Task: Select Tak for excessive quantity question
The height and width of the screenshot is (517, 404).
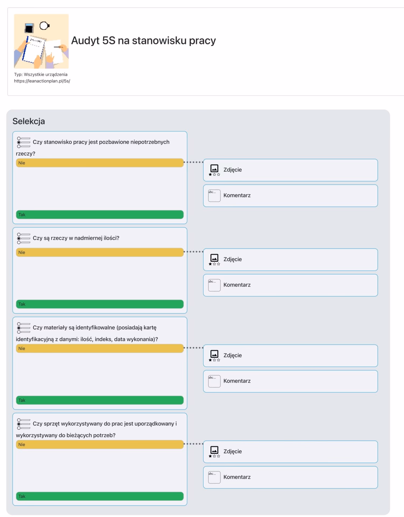Action: (100, 304)
